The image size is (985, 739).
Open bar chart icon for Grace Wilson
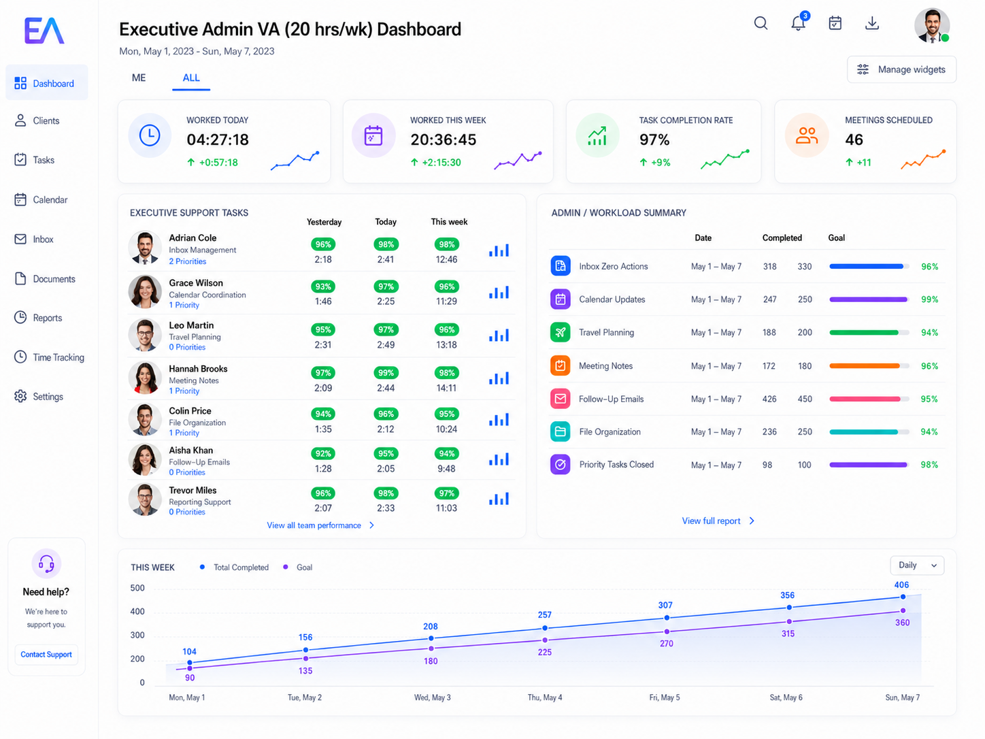499,293
